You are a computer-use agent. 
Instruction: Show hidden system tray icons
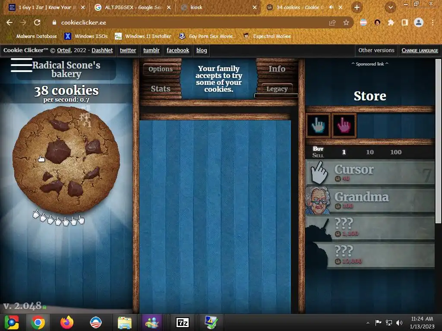click(368, 322)
